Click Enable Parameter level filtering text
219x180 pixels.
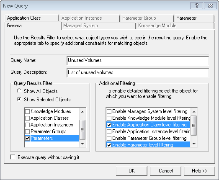[x=143, y=145]
